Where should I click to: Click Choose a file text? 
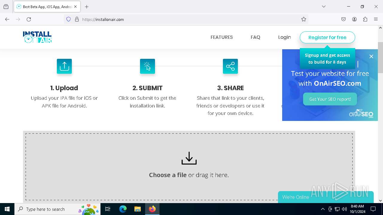168,175
